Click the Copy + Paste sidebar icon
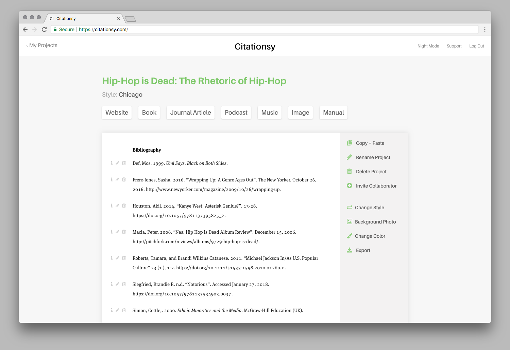The width and height of the screenshot is (510, 350). [350, 143]
